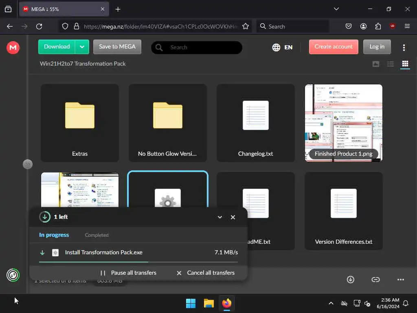Focus the MEGA folder search field
The width and height of the screenshot is (417, 313).
[197, 47]
